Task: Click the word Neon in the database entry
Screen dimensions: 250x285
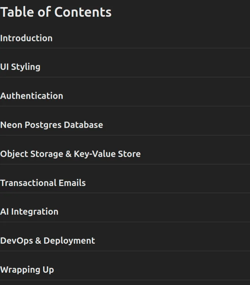Action: tap(11, 125)
